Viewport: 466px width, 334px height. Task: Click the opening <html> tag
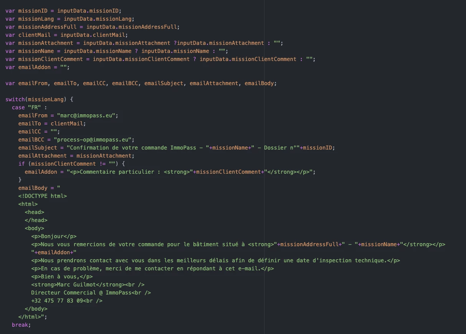28,204
